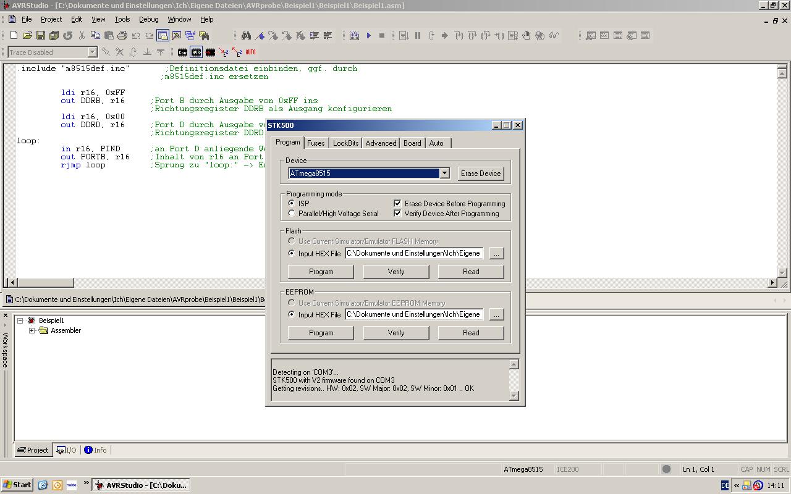Click Read in the EEPROM section
This screenshot has width=791, height=494.
click(x=471, y=333)
